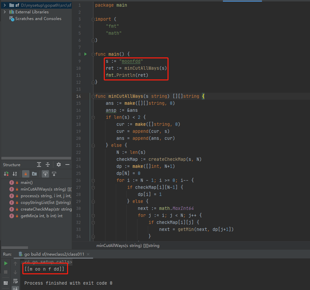The height and width of the screenshot is (290, 310).
Task: Toggle scroll to end in Run console
Action: [15, 288]
